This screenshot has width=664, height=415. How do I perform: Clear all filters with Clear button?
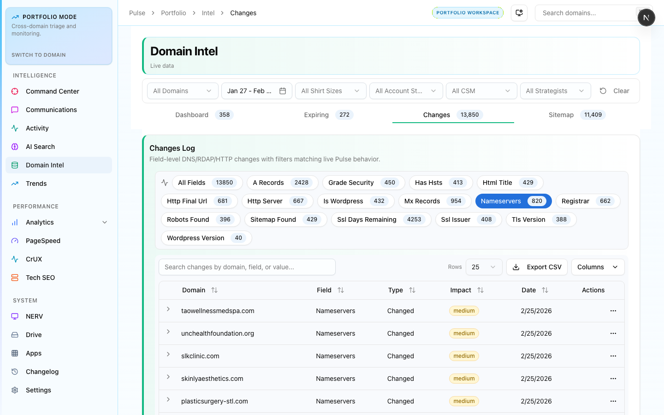[x=615, y=91]
